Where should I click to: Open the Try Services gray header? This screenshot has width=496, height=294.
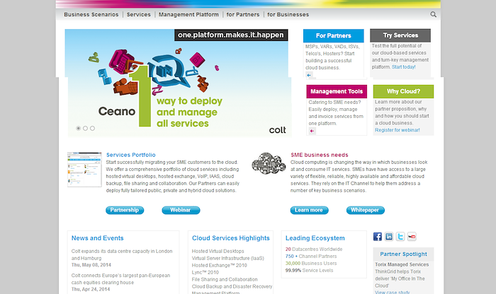[400, 35]
